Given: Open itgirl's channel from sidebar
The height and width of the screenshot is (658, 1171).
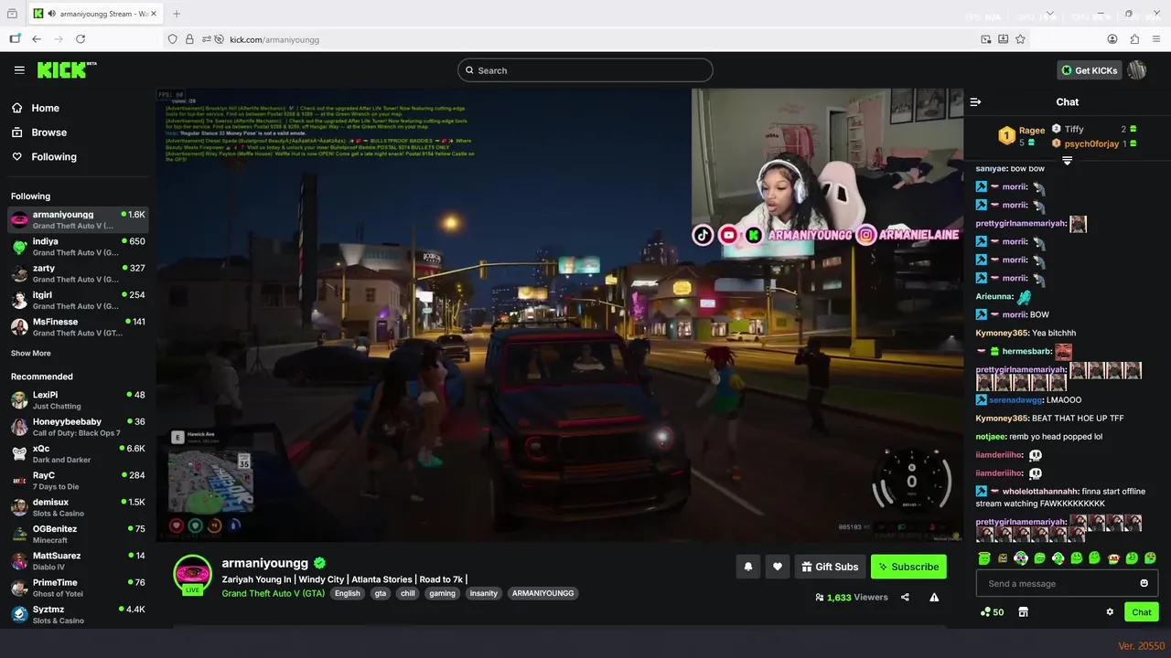Looking at the screenshot, I should 78,301.
